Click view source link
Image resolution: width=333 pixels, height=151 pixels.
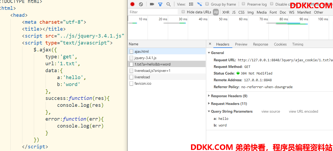(271, 111)
